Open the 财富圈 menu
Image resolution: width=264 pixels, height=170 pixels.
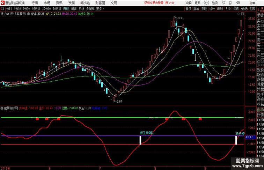coord(100,3)
